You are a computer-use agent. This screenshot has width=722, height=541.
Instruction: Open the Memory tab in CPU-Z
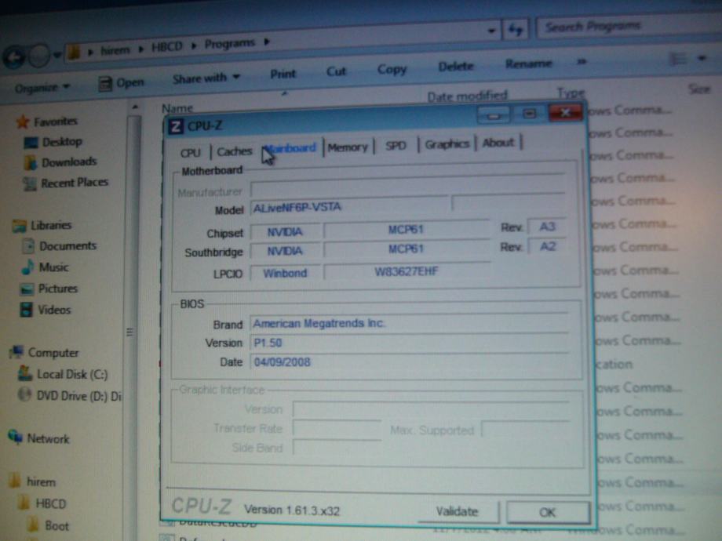348,147
